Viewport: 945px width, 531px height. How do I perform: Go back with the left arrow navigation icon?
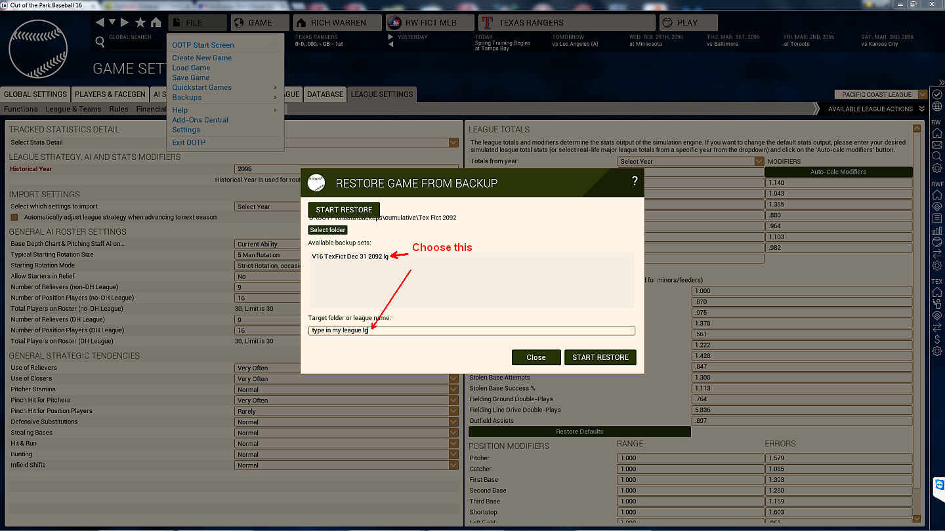coord(100,22)
